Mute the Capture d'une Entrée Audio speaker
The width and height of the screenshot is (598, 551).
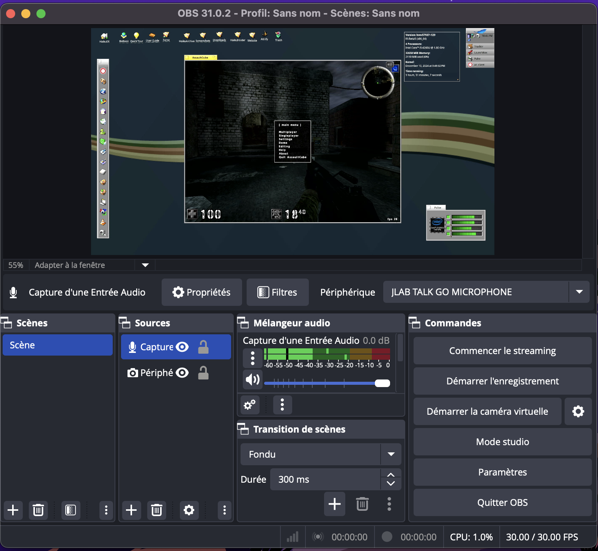point(253,379)
